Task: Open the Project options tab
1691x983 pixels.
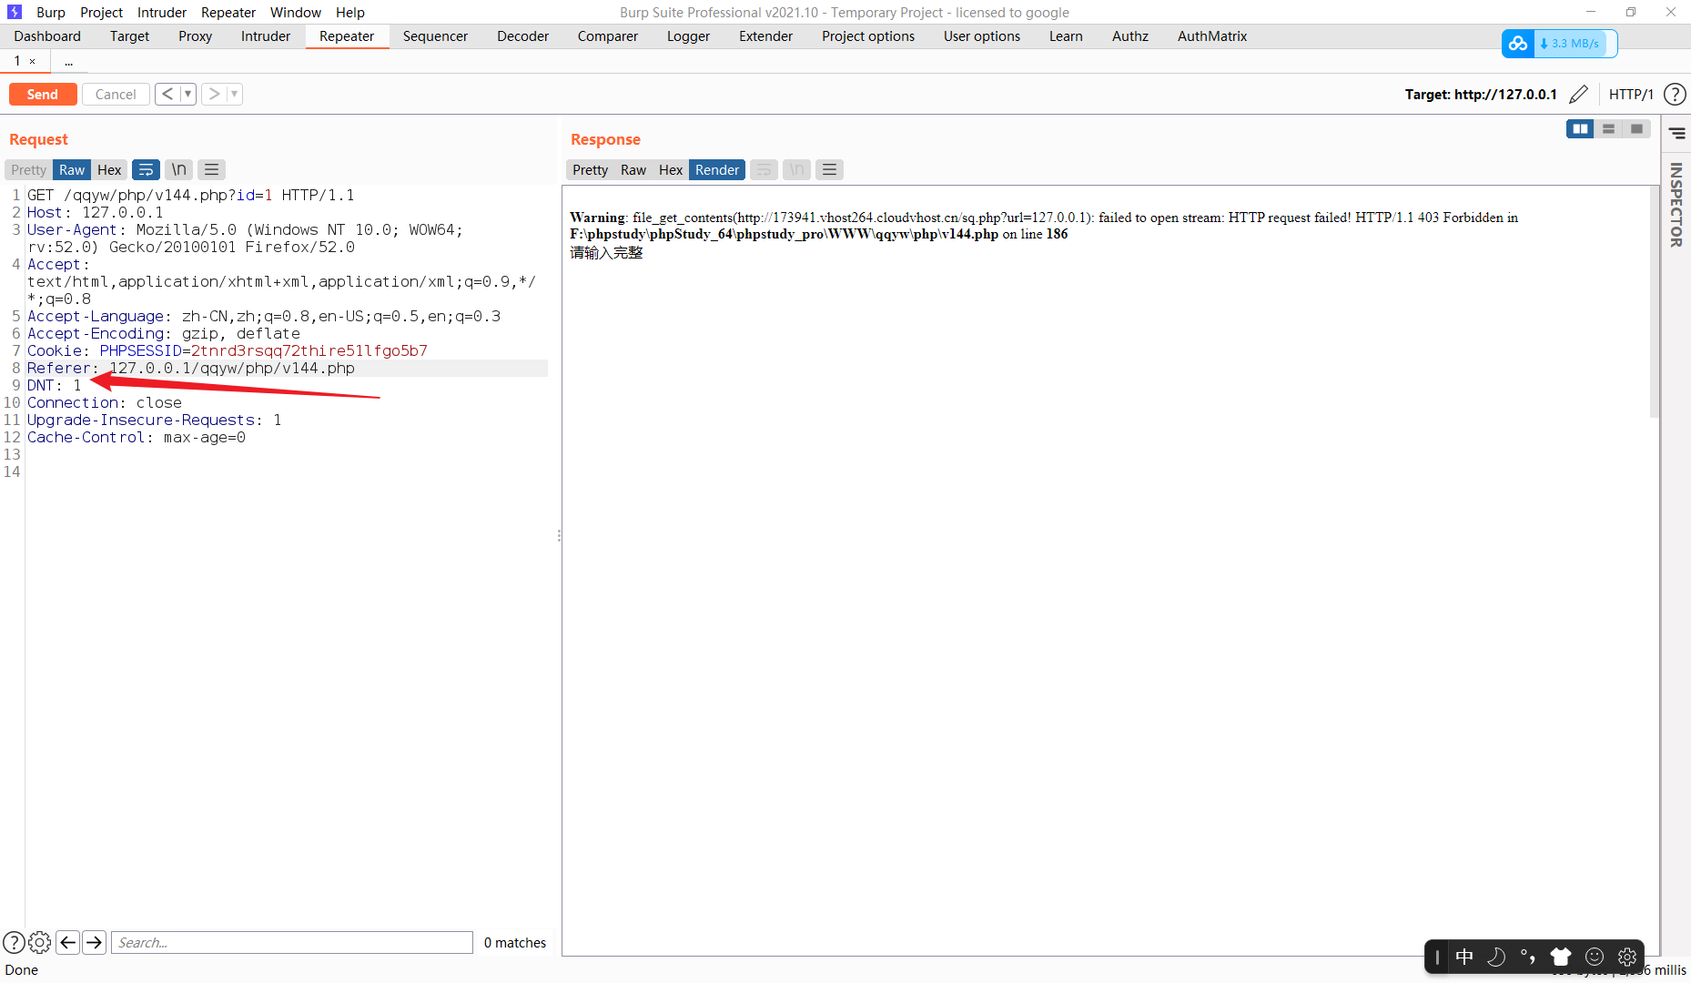Action: point(868,36)
